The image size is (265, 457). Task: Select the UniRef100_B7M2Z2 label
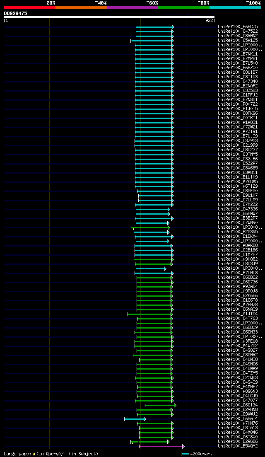tap(238, 204)
